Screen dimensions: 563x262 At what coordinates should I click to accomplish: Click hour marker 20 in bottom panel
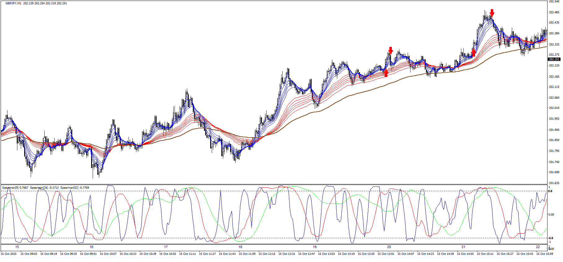pyautogui.click(x=389, y=247)
